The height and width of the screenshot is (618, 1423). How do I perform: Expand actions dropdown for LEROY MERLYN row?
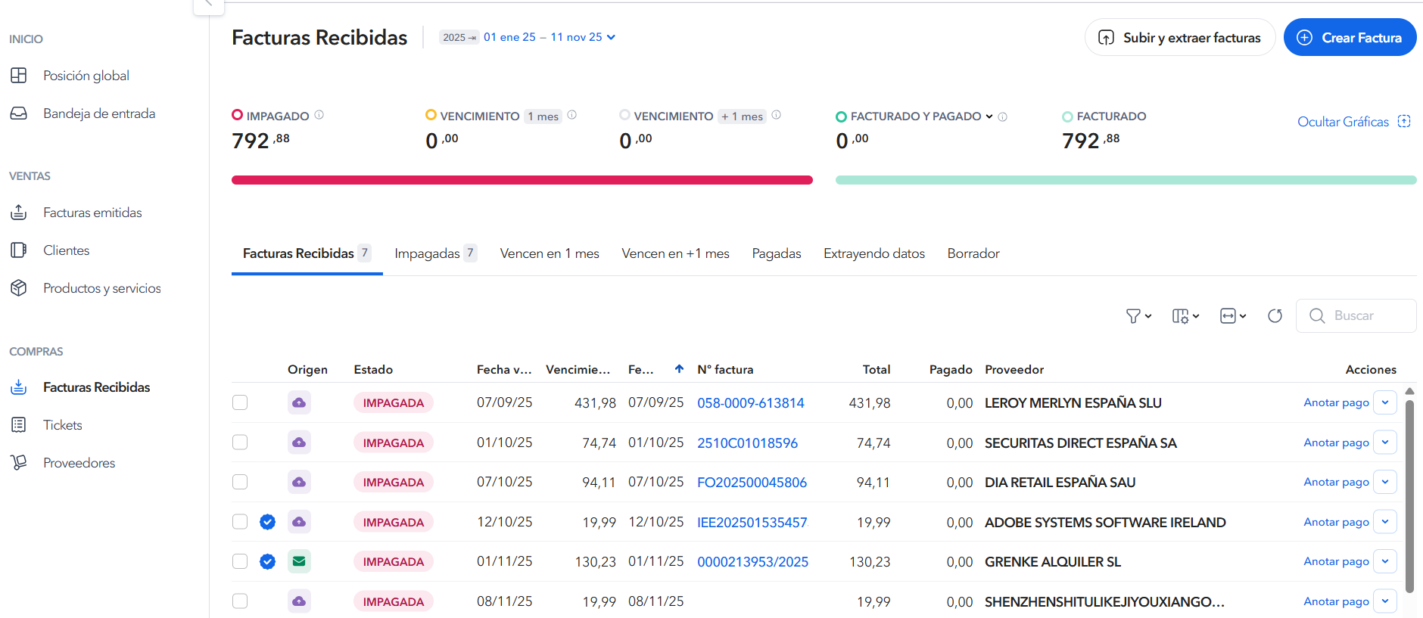click(x=1384, y=402)
